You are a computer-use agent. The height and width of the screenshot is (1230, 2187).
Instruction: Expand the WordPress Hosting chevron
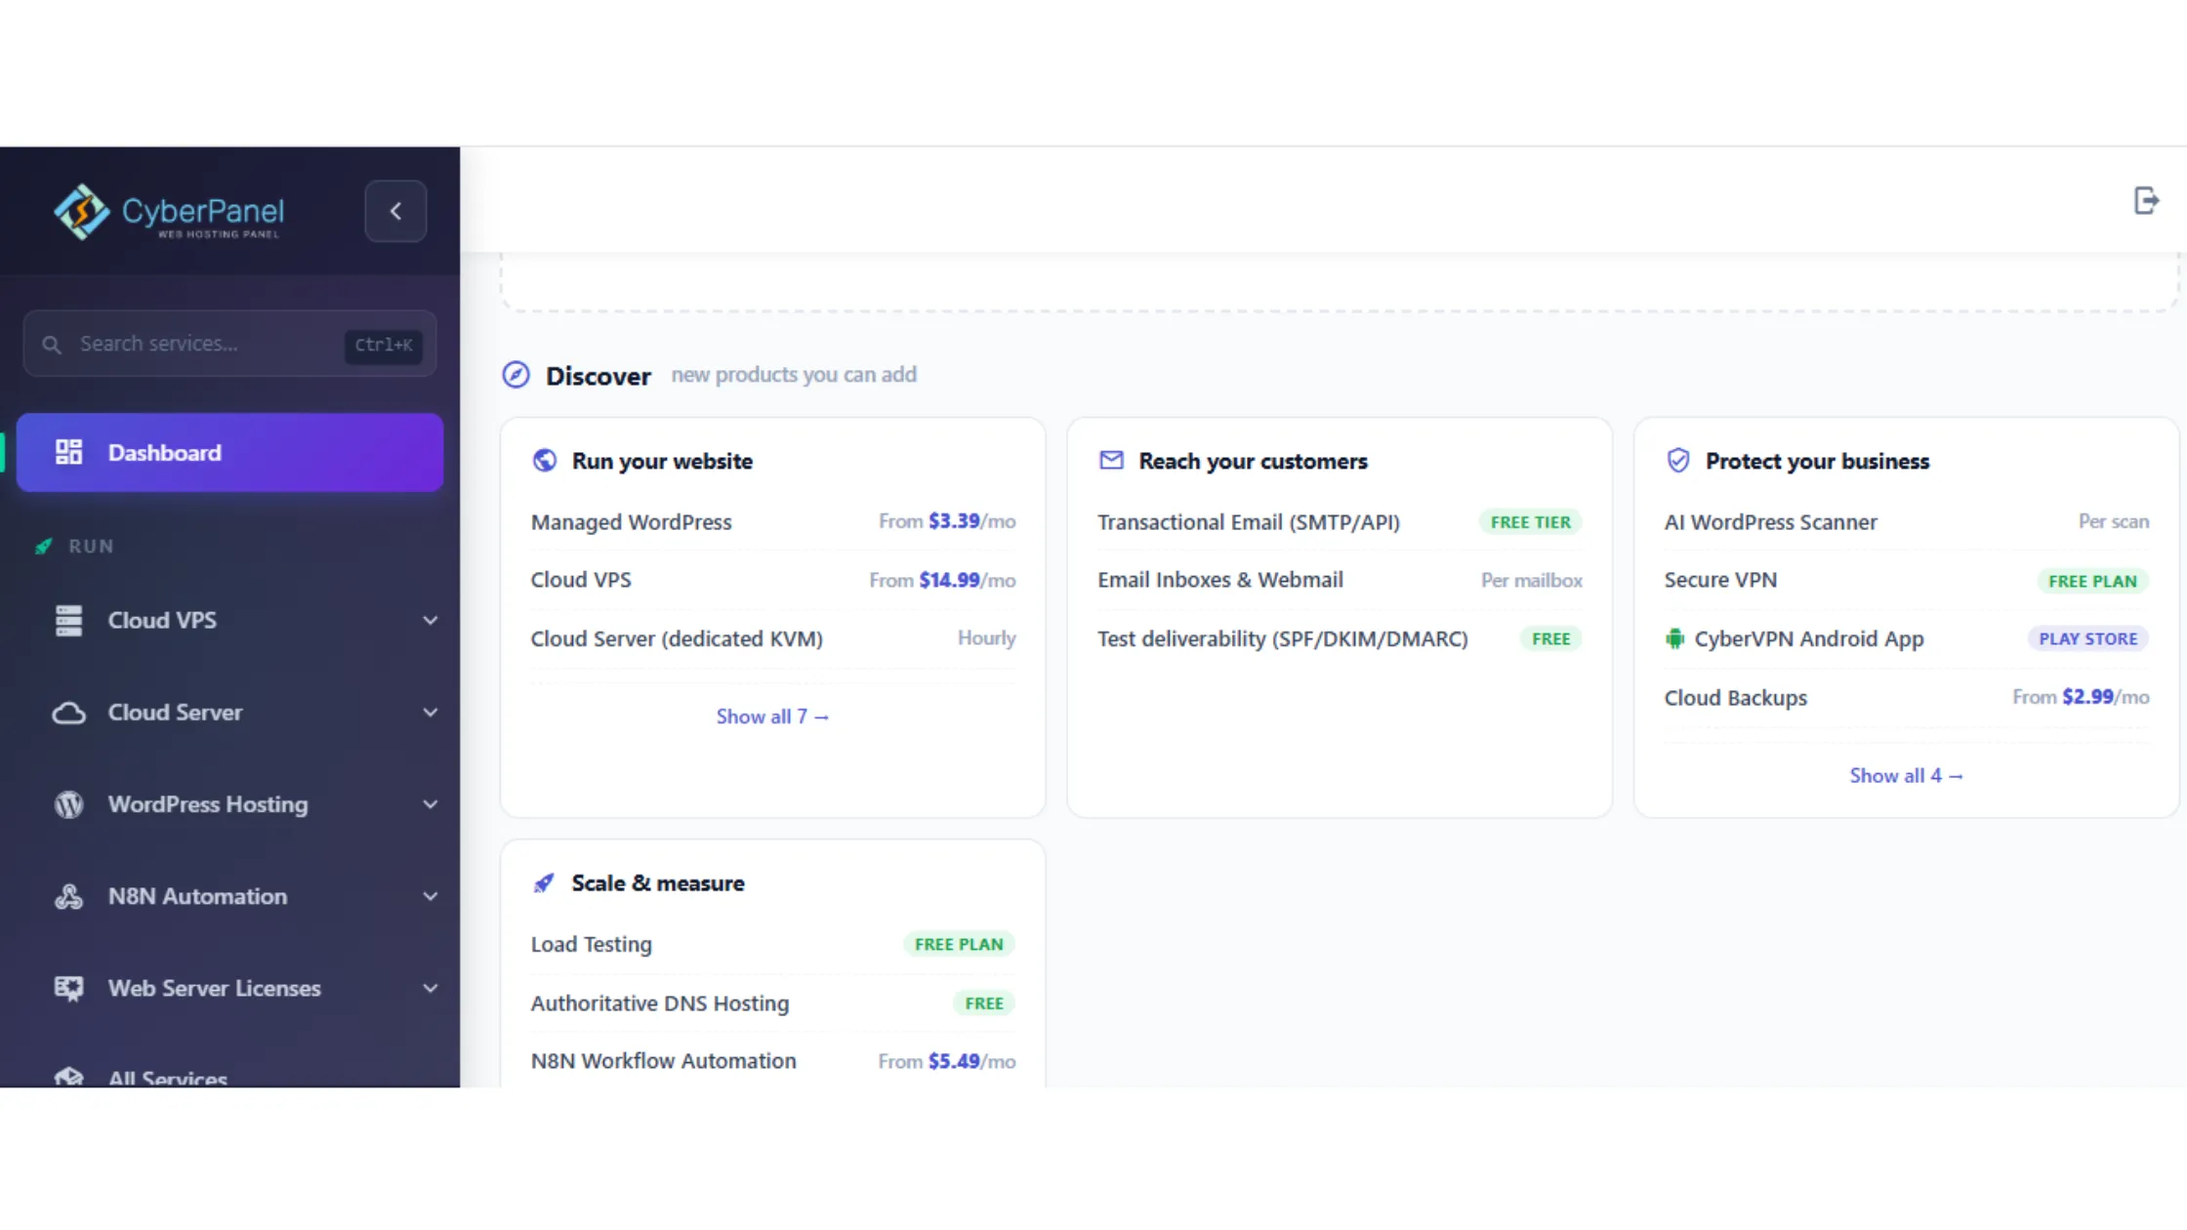coord(430,804)
